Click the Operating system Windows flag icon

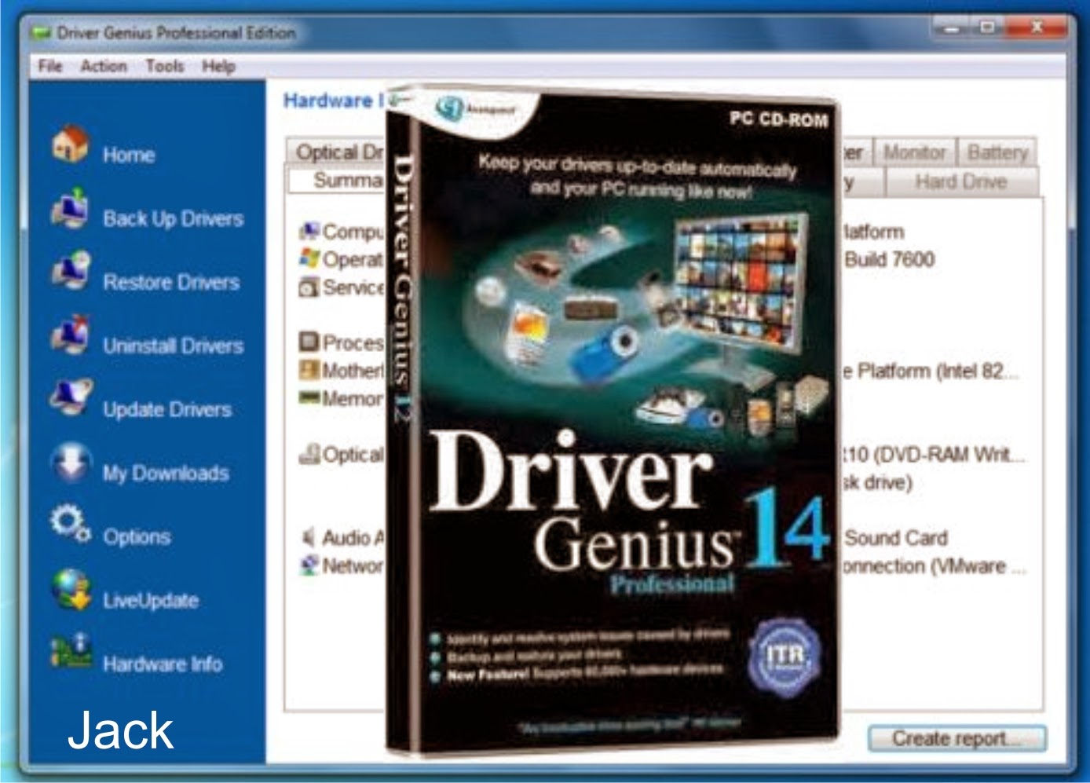point(309,258)
